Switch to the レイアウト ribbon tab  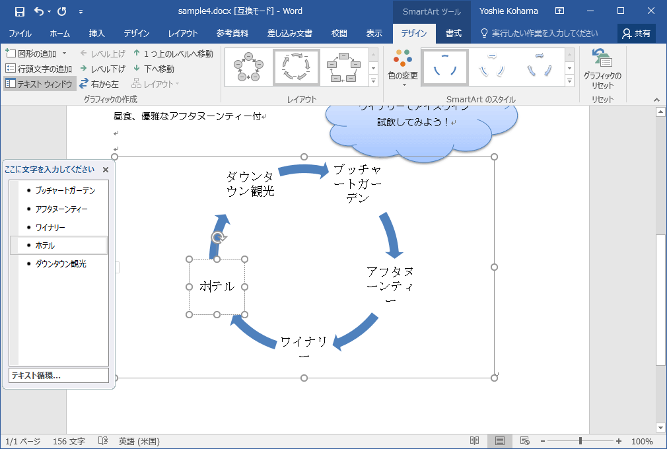[183, 33]
